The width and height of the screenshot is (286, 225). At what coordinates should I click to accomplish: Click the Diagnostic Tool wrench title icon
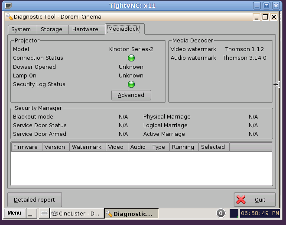pos(9,17)
